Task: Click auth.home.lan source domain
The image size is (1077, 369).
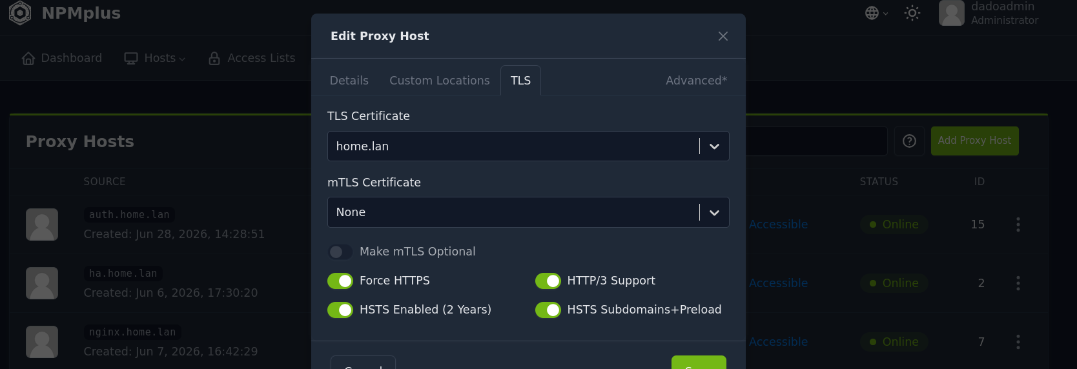Action: [129, 215]
